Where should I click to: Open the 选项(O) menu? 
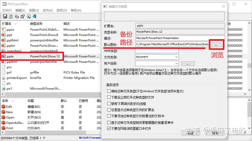62,10
